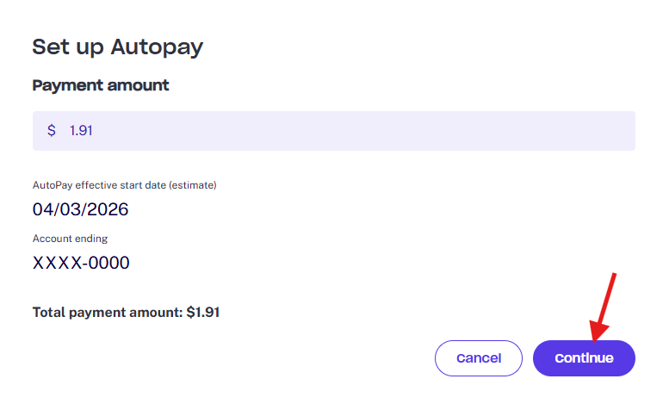
Task: Select the 1.91 value in the field
Action: point(81,130)
